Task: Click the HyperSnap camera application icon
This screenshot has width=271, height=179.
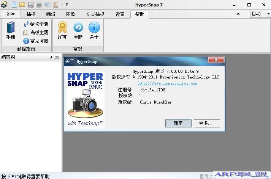Action: coord(4,5)
